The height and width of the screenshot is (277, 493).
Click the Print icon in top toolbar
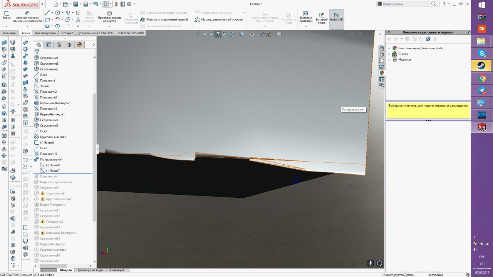86,4
